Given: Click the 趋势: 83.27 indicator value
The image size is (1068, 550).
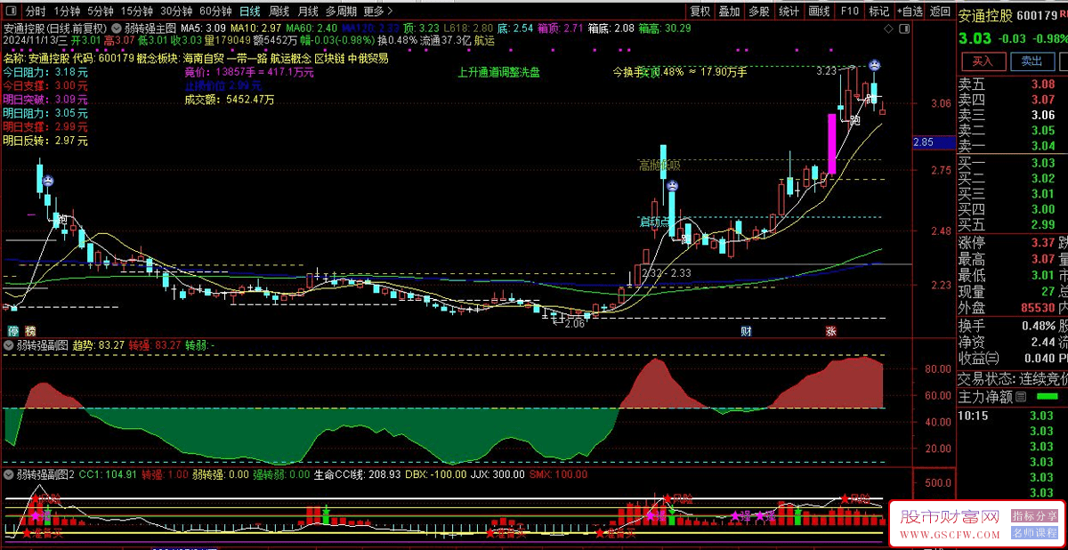Looking at the screenshot, I should pos(98,344).
